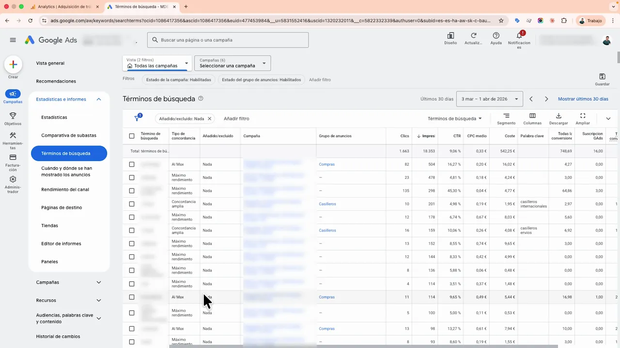Check the casilleros internacionales keyword row
The width and height of the screenshot is (620, 348).
tap(132, 204)
